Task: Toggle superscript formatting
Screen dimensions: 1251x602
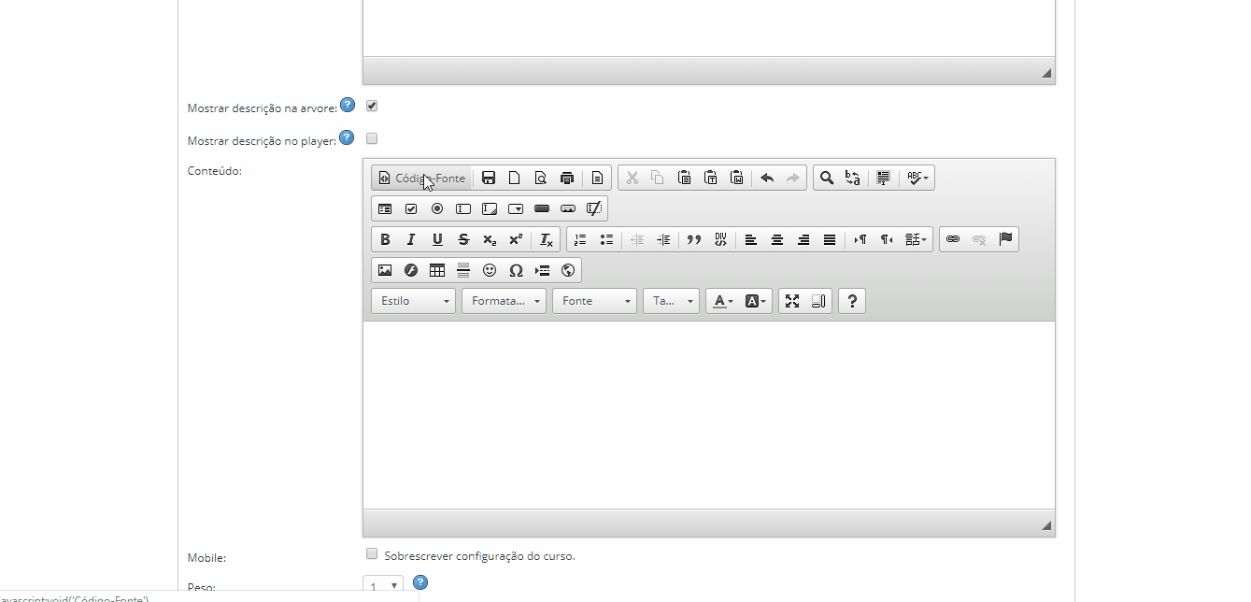Action: 516,239
